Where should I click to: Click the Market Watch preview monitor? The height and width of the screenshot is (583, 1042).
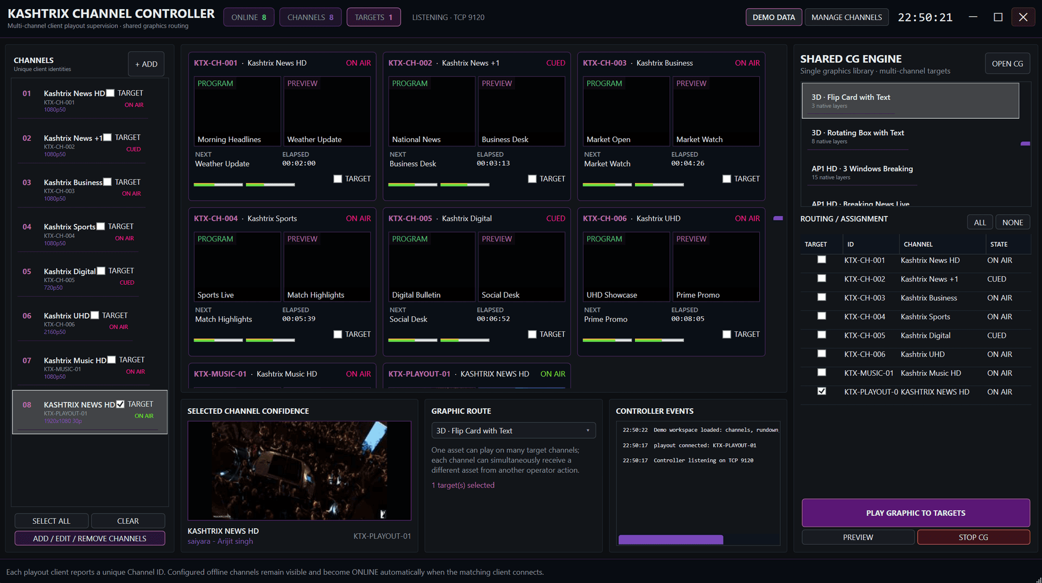pos(716,111)
